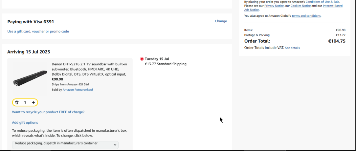Click the bold €90.98 product price
The height and width of the screenshot is (151, 356).
[57, 79]
